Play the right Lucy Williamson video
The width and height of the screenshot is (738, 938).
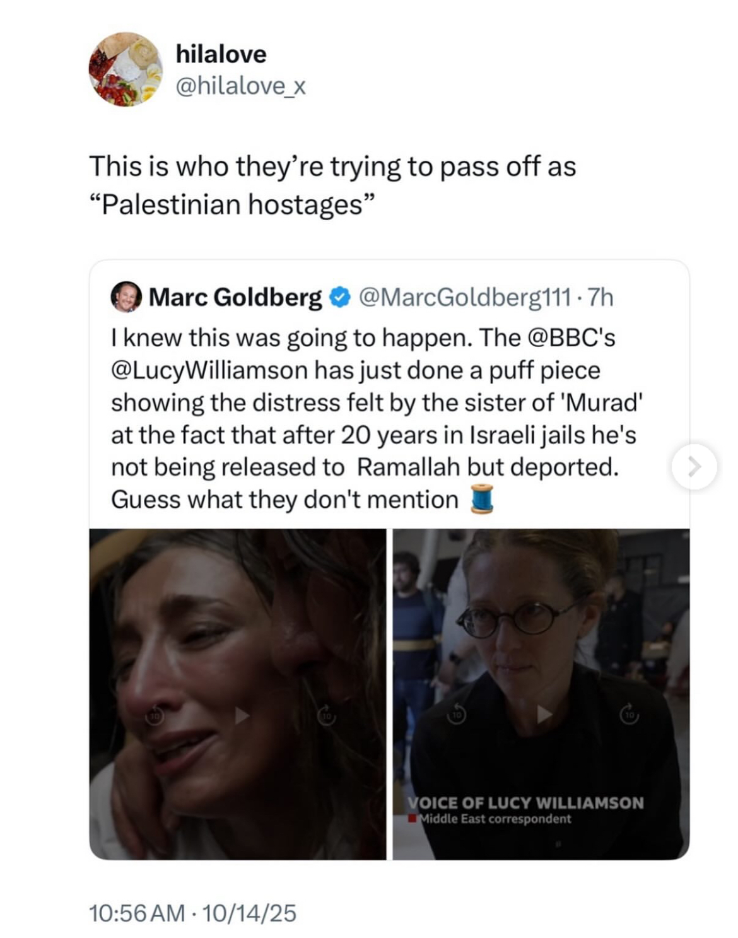pyautogui.click(x=544, y=714)
